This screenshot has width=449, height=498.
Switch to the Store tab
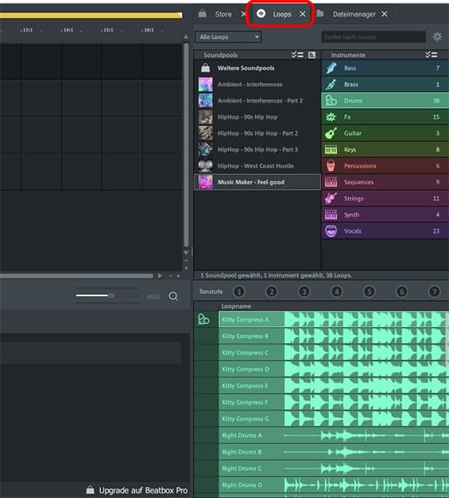(x=223, y=14)
